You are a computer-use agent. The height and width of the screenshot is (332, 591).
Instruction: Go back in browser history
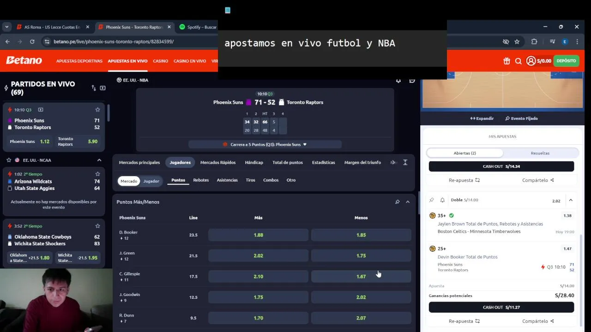coord(7,41)
